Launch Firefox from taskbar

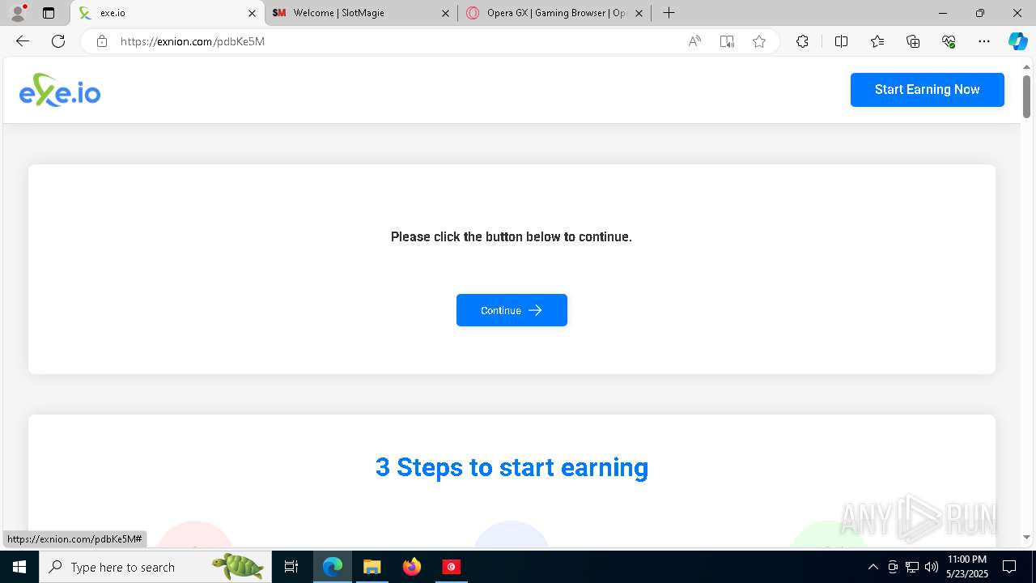click(411, 567)
